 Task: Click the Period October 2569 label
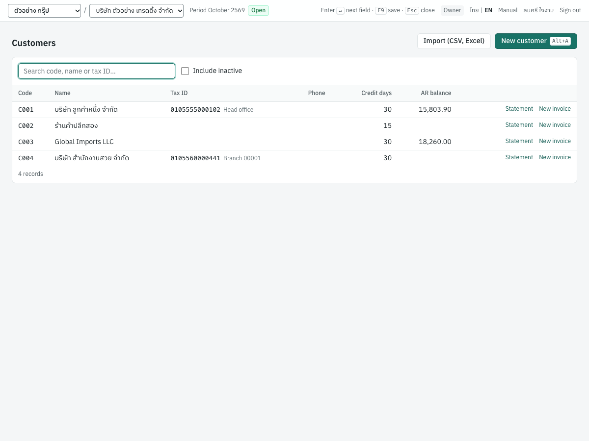tap(217, 10)
